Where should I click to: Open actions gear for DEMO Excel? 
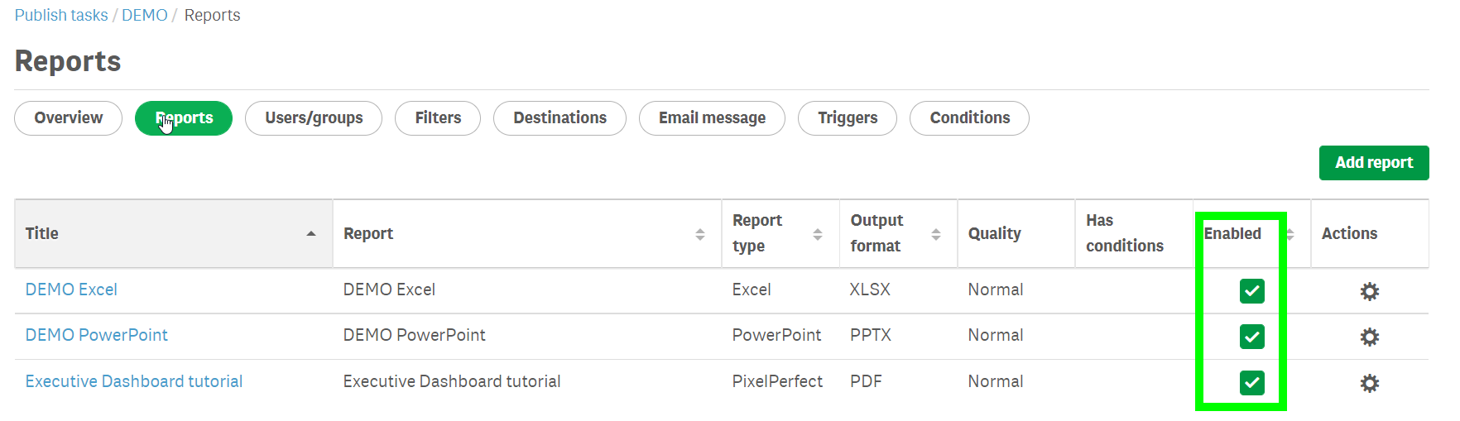(x=1370, y=291)
